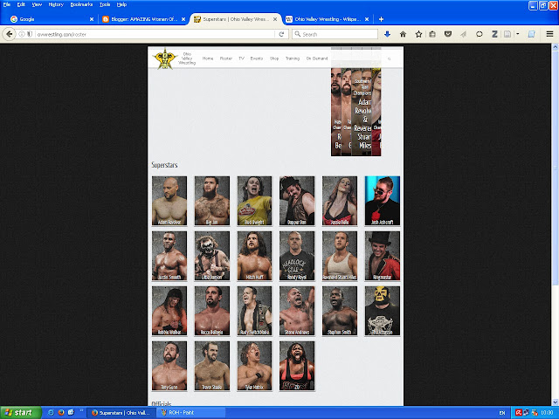Bookmark this page with the star icon
559x419 pixels.
tap(418, 34)
